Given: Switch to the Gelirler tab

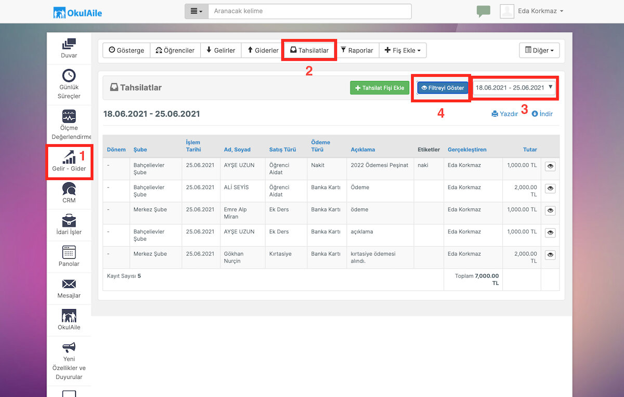Looking at the screenshot, I should coord(220,50).
